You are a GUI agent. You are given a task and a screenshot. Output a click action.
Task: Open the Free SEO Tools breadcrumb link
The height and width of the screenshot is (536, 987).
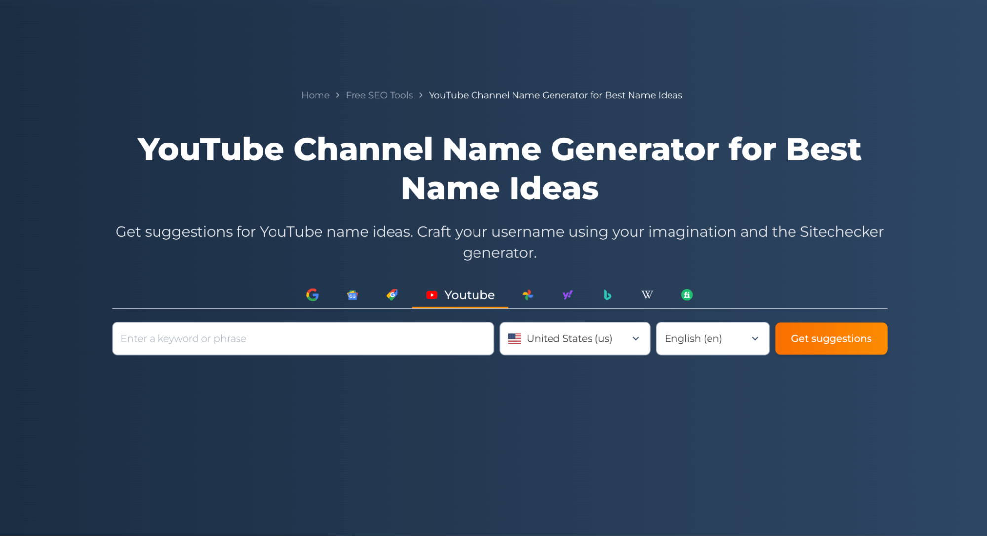[x=379, y=95]
